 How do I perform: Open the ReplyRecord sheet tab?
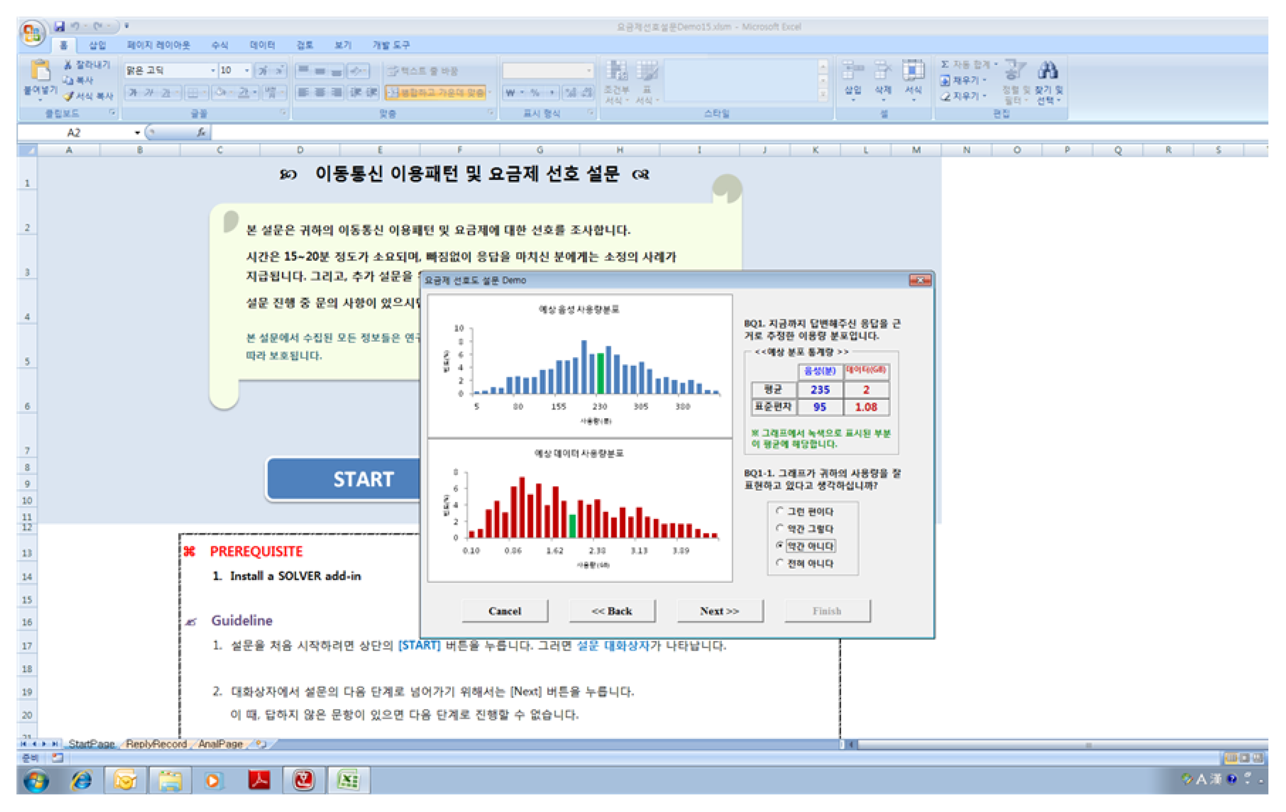click(x=156, y=744)
